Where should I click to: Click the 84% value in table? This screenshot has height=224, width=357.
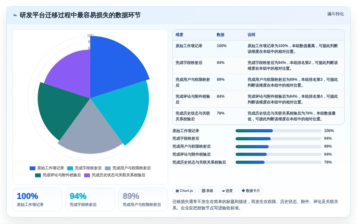(x=221, y=96)
